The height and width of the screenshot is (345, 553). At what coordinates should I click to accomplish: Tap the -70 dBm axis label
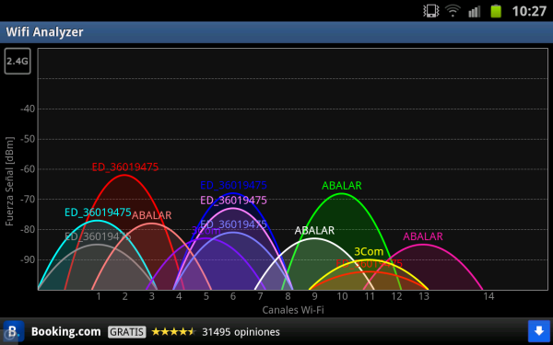[28, 200]
